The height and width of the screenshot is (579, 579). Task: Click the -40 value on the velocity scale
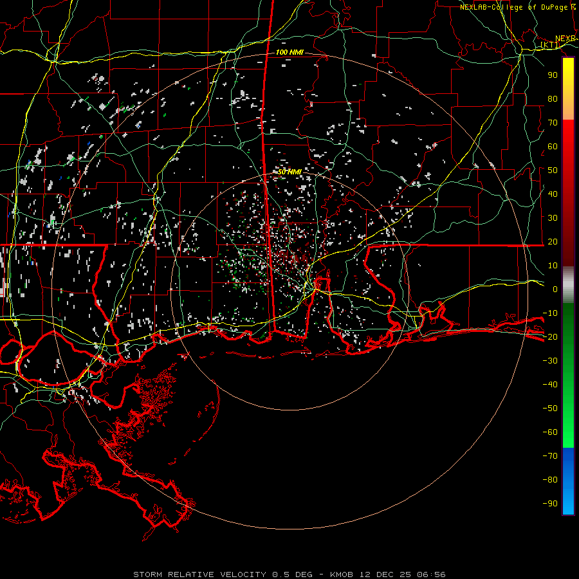pyautogui.click(x=550, y=385)
